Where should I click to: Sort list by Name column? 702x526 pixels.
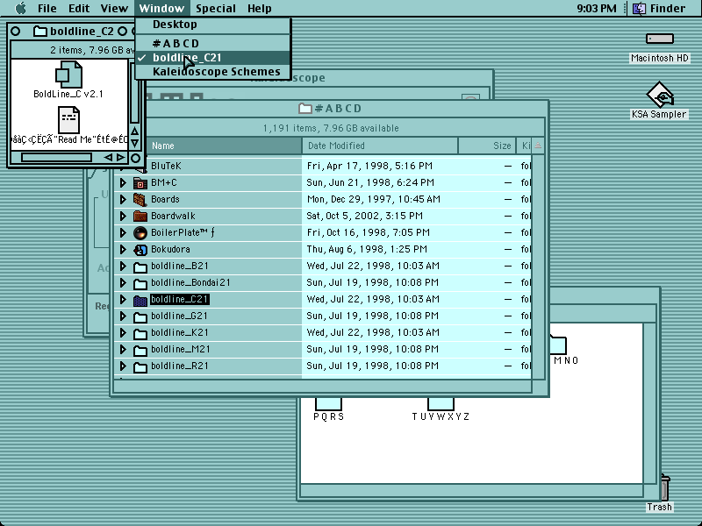pyautogui.click(x=224, y=146)
